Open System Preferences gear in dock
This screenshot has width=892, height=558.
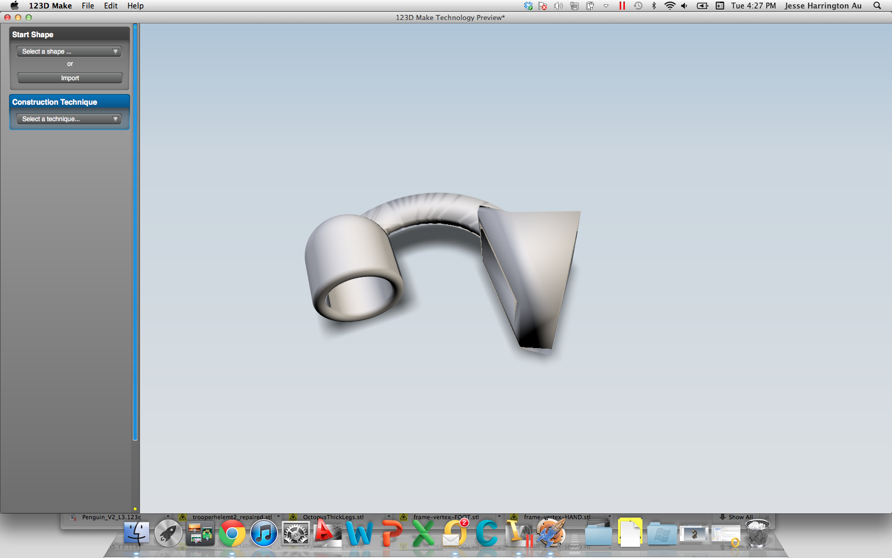[296, 534]
